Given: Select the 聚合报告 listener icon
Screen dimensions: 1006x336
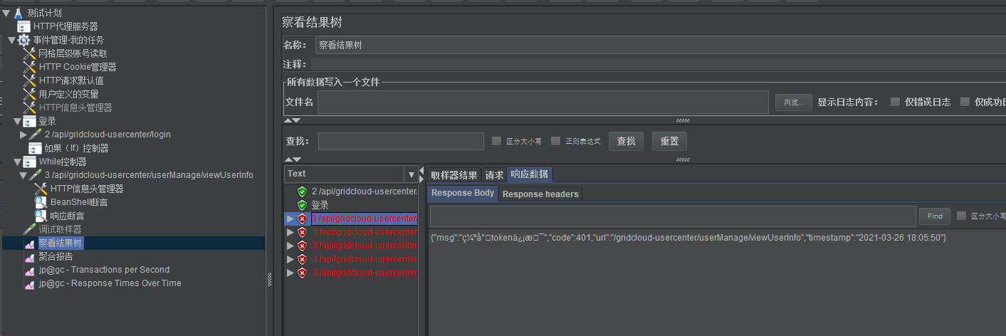Looking at the screenshot, I should point(29,257).
